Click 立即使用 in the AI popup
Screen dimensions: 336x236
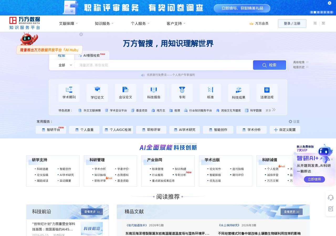314,179
